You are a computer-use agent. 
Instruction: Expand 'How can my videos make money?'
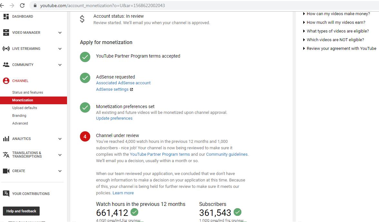tap(336, 14)
